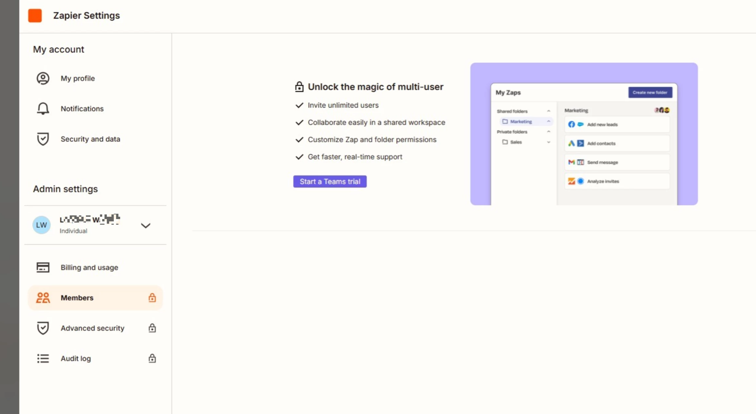Click the lock icon beside Advanced security
Image resolution: width=756 pixels, height=414 pixels.
pyautogui.click(x=152, y=328)
